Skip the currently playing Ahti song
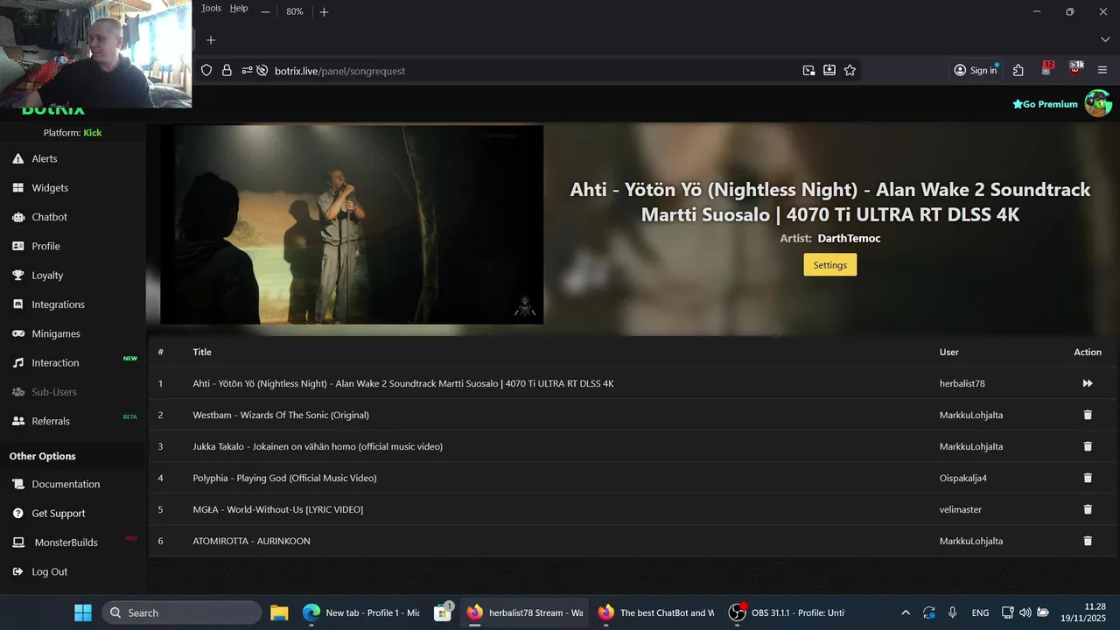The image size is (1120, 630). pyautogui.click(x=1088, y=383)
